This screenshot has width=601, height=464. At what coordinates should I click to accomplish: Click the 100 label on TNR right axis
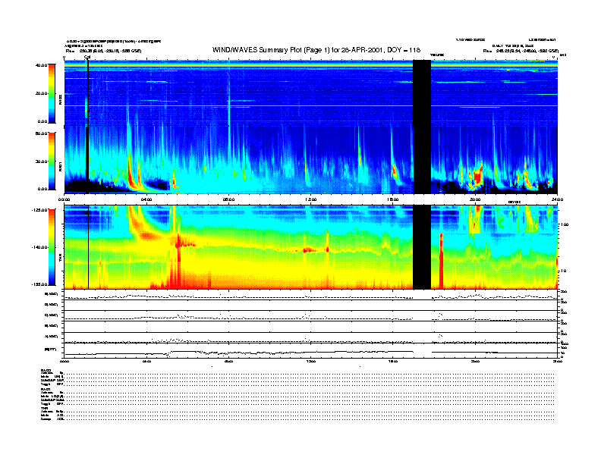click(565, 224)
